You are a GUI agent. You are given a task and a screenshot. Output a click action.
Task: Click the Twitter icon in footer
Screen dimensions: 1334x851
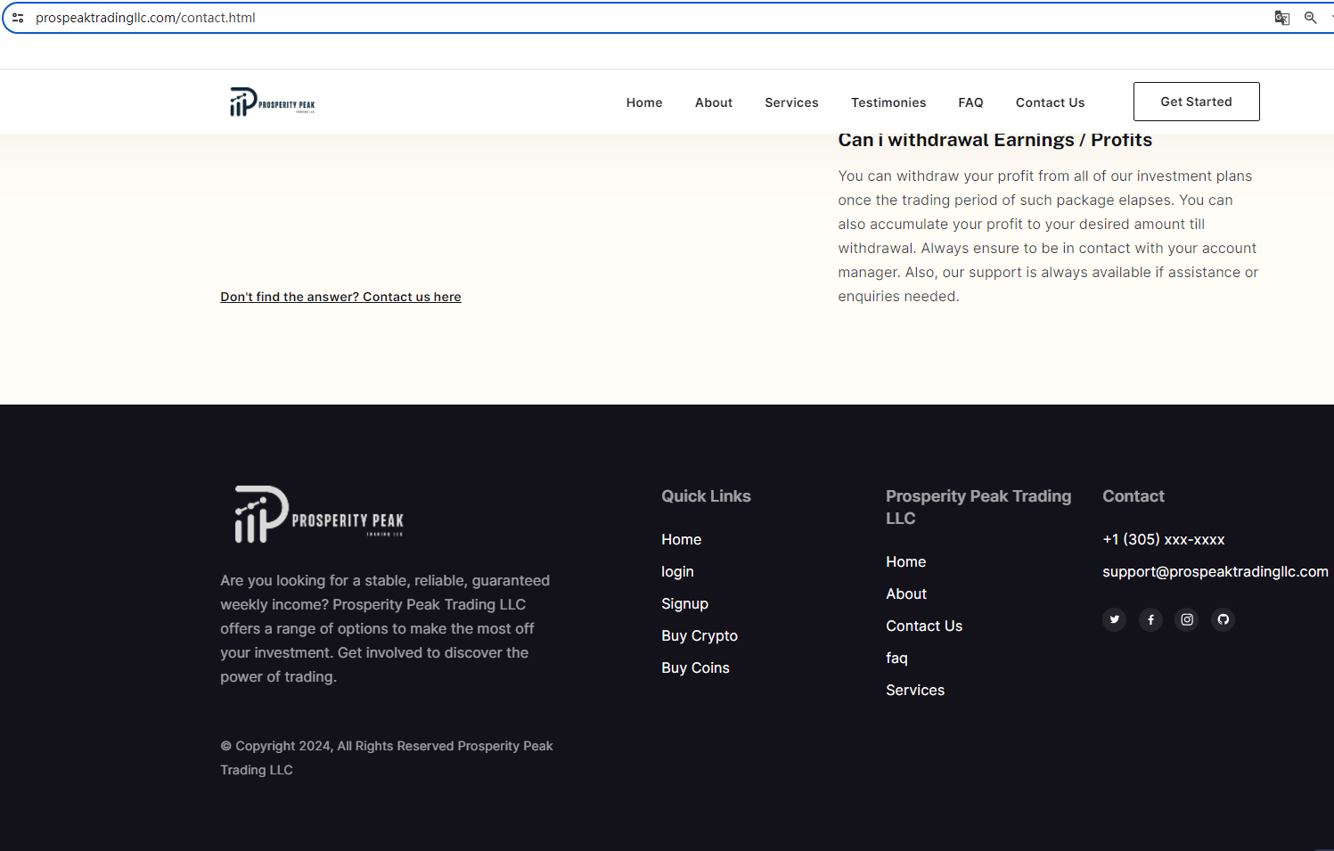(x=1114, y=619)
